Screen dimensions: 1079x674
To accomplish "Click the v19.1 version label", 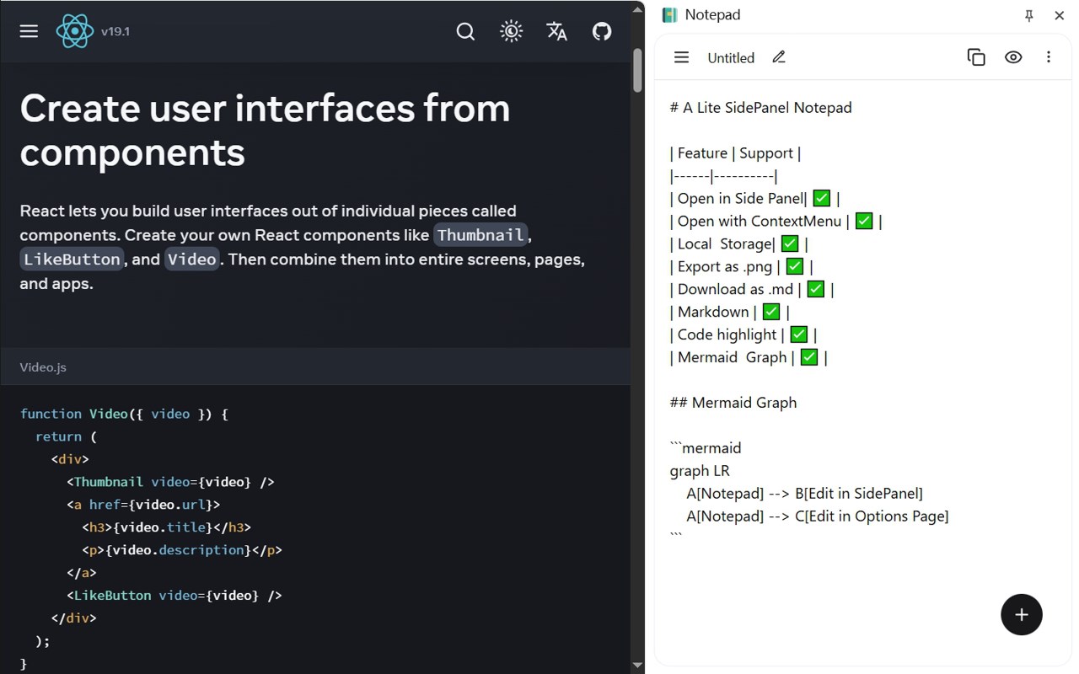I will point(115,31).
